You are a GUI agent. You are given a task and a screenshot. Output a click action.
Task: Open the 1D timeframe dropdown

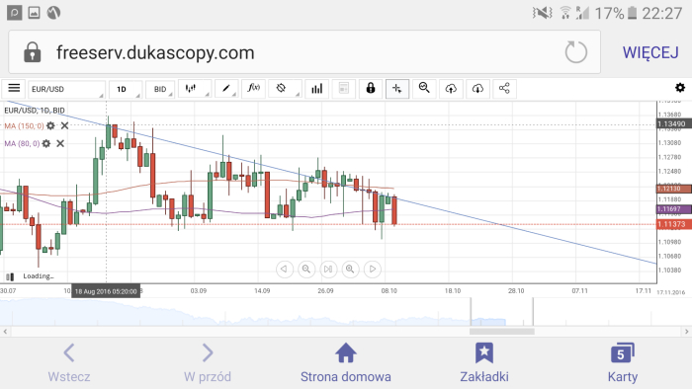click(126, 89)
